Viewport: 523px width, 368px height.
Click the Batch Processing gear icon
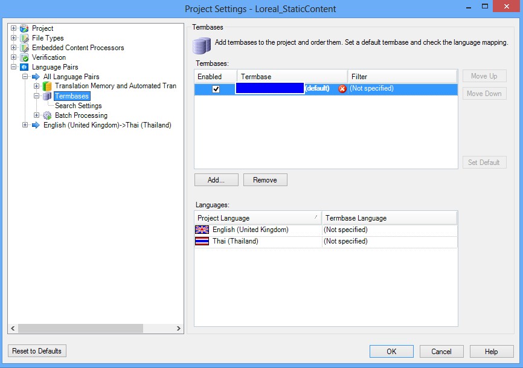[x=47, y=115]
